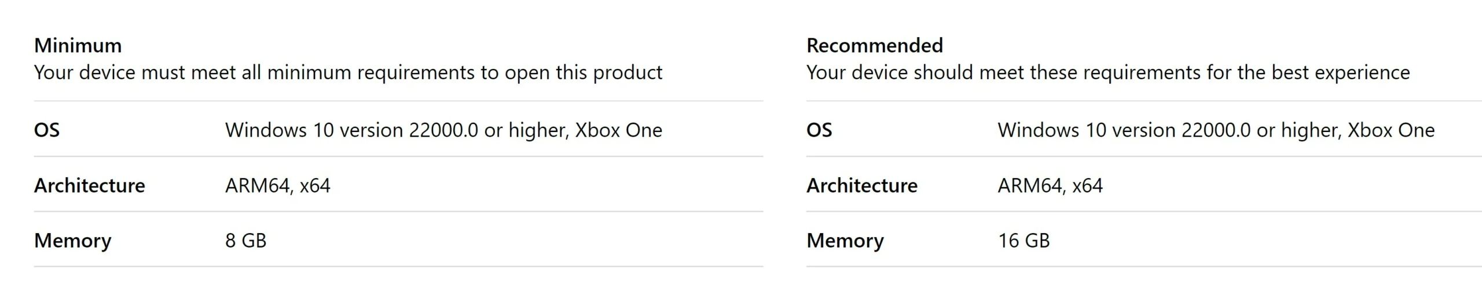
Task: Click the Minimum section heading
Action: point(78,45)
